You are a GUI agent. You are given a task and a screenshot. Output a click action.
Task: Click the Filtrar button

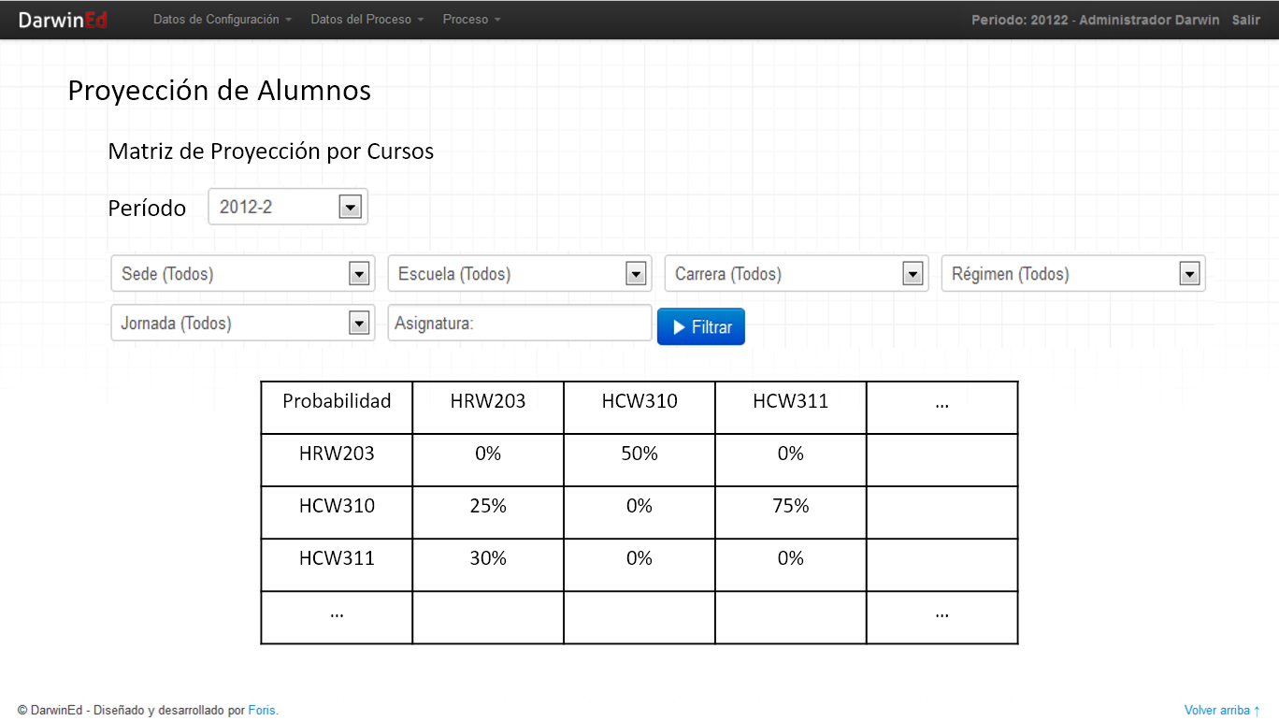pyautogui.click(x=701, y=327)
